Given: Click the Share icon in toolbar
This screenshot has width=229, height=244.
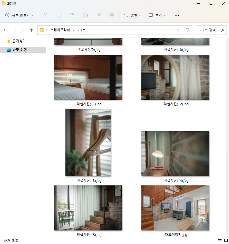Looking at the screenshot, I should (x=99, y=15).
